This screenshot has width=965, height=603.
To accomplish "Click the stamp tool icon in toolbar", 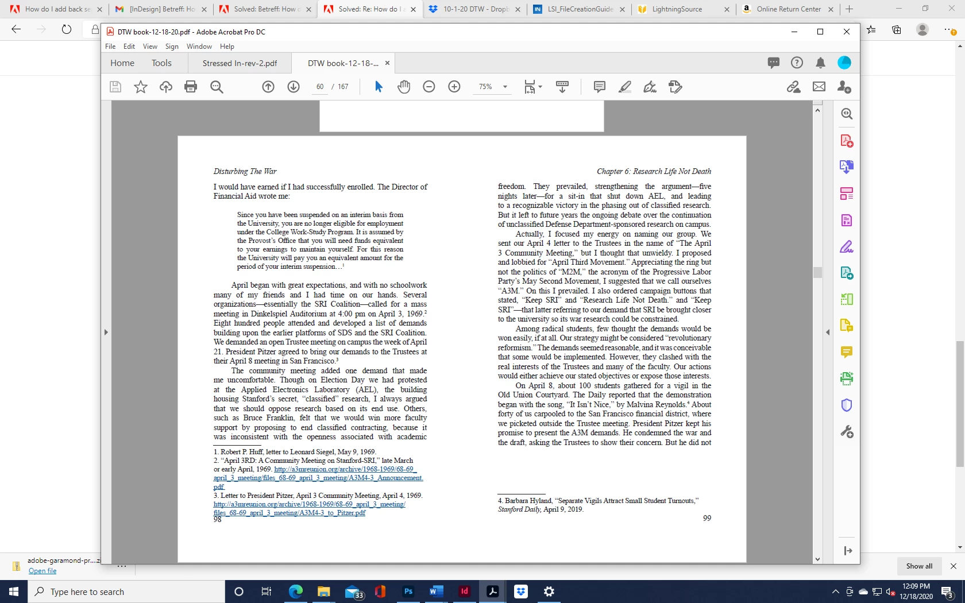I will point(675,87).
